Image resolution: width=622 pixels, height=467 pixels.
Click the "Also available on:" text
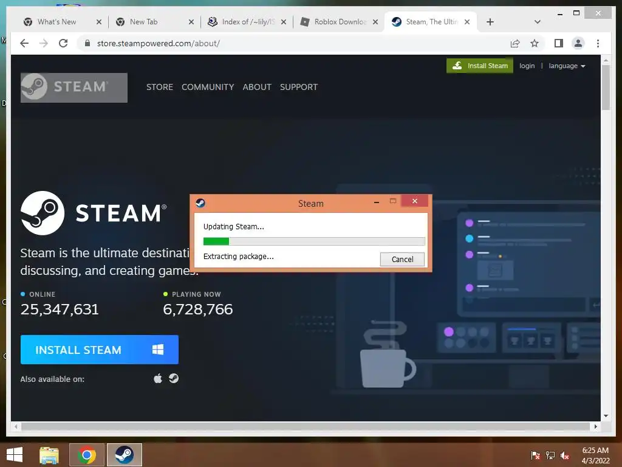52,379
